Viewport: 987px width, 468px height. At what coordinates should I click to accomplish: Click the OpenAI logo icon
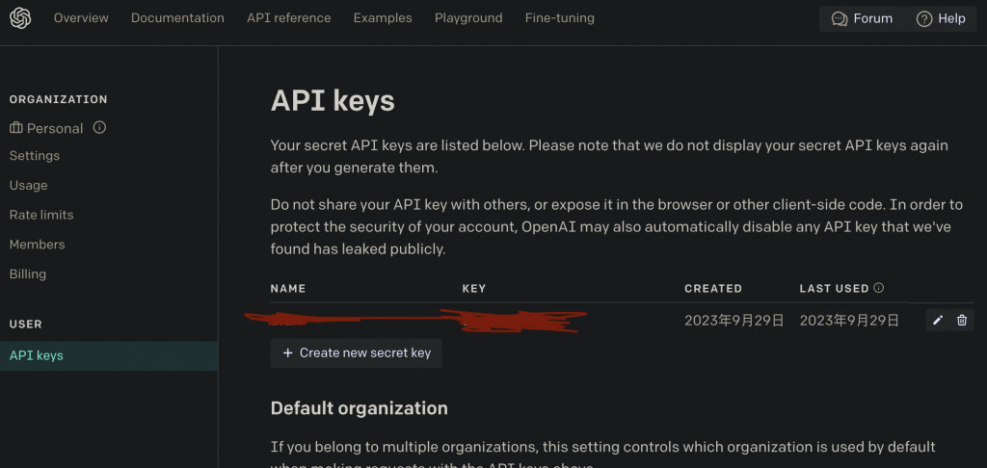(20, 18)
